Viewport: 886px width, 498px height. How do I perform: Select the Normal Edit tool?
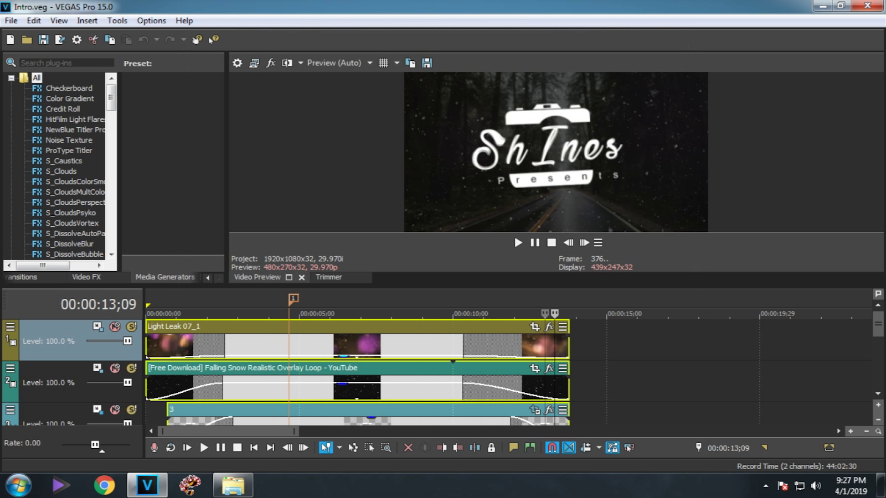tap(326, 448)
